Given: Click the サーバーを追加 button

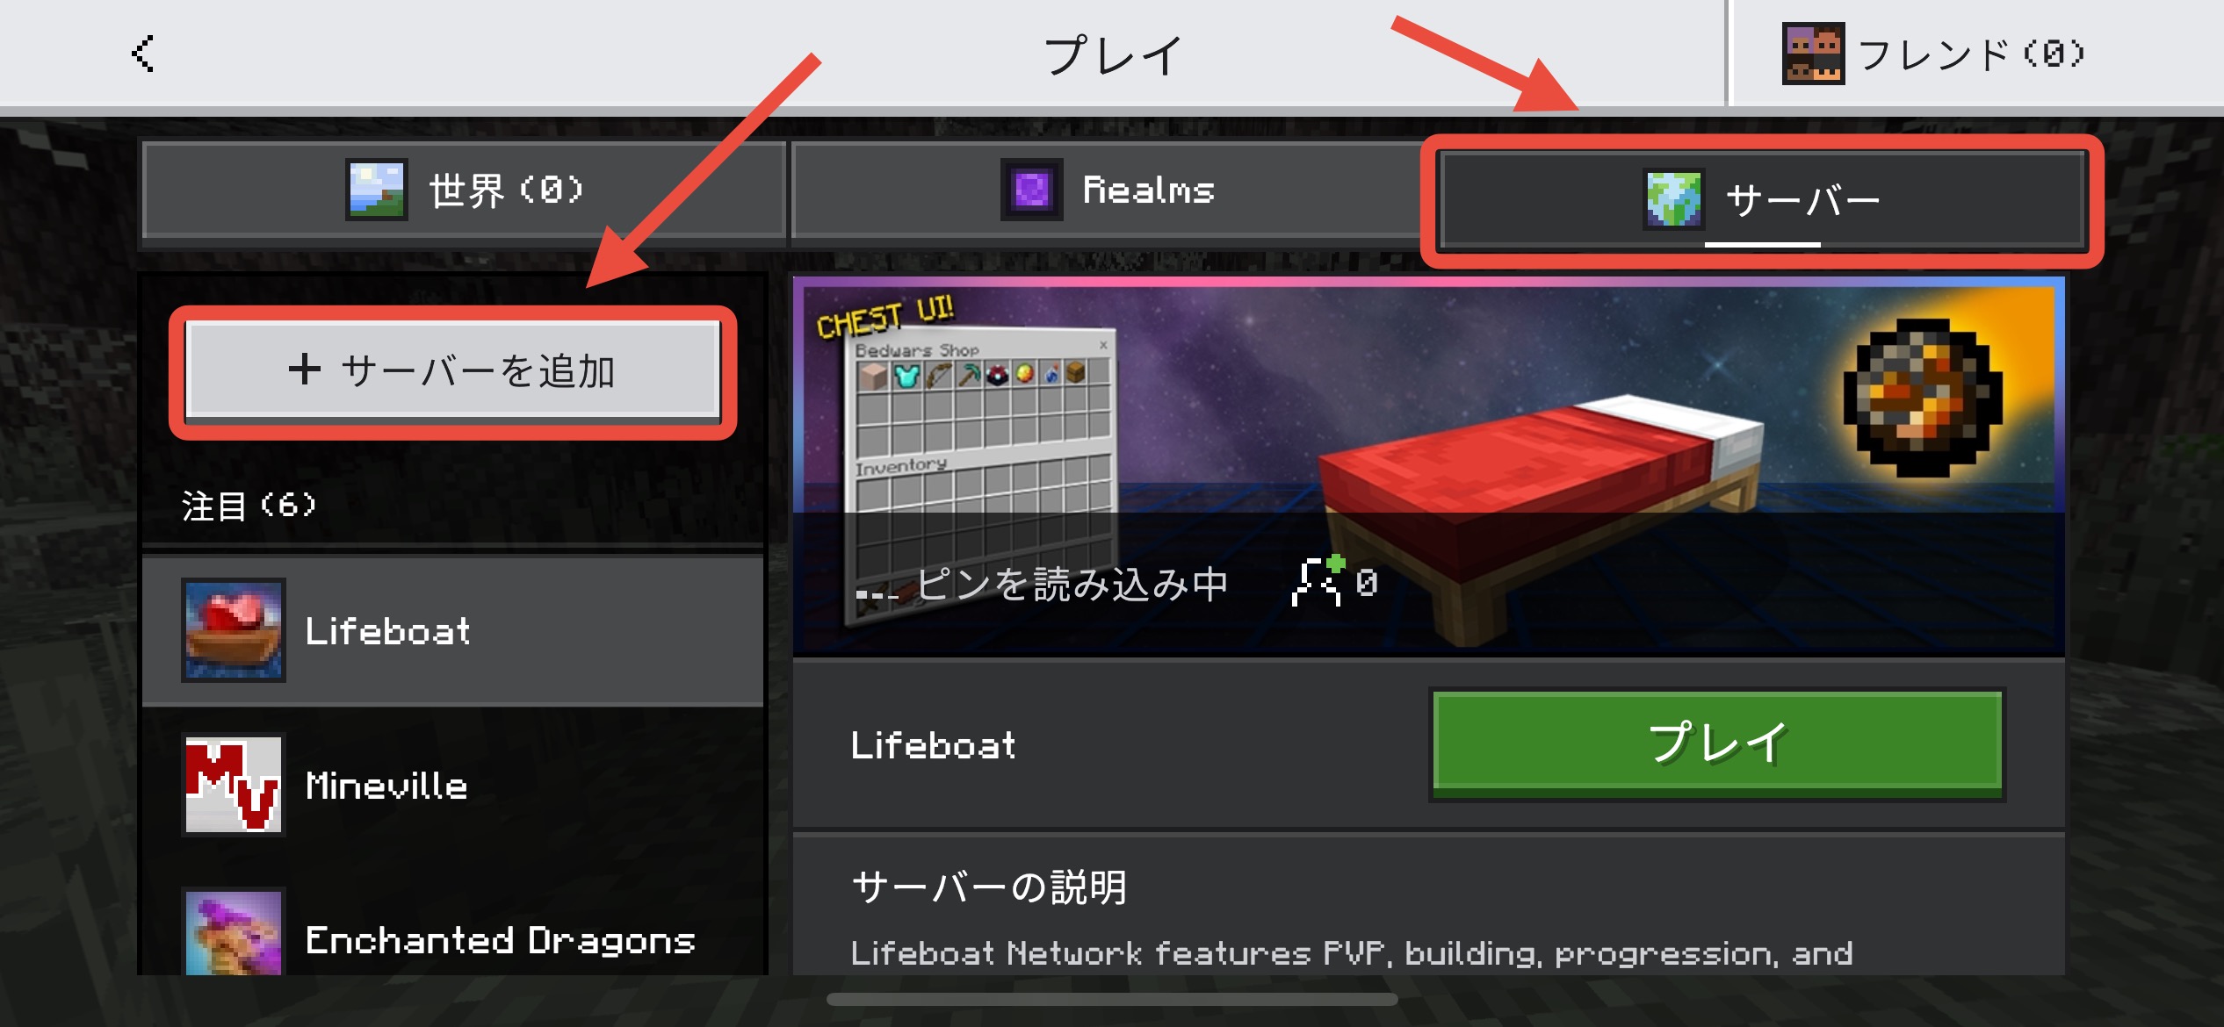Looking at the screenshot, I should (453, 371).
